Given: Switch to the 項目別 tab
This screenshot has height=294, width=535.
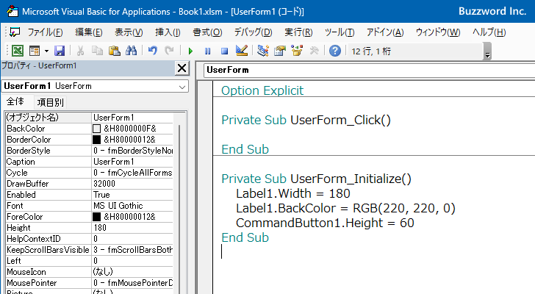Looking at the screenshot, I should [50, 102].
